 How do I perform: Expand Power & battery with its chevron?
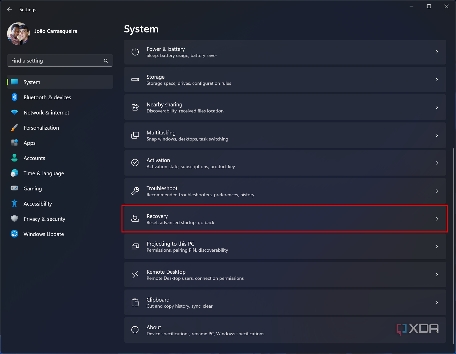pyautogui.click(x=437, y=52)
